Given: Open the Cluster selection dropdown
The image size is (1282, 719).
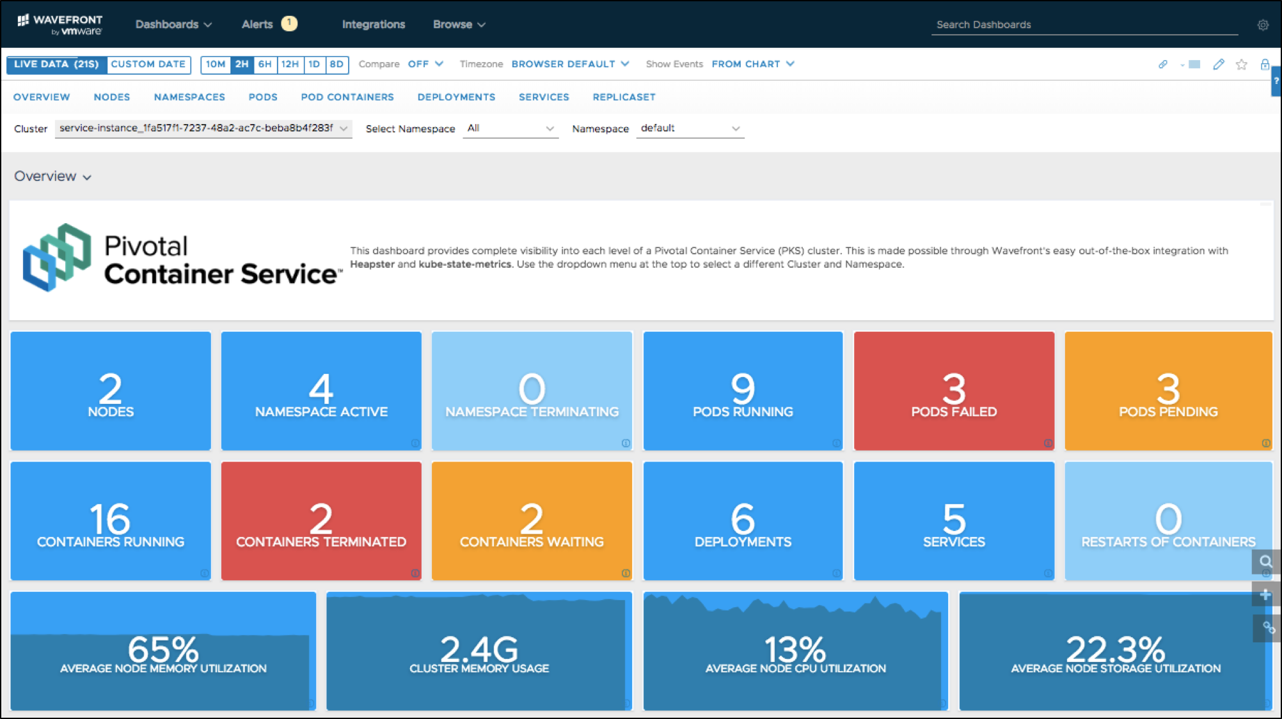Looking at the screenshot, I should tap(203, 128).
